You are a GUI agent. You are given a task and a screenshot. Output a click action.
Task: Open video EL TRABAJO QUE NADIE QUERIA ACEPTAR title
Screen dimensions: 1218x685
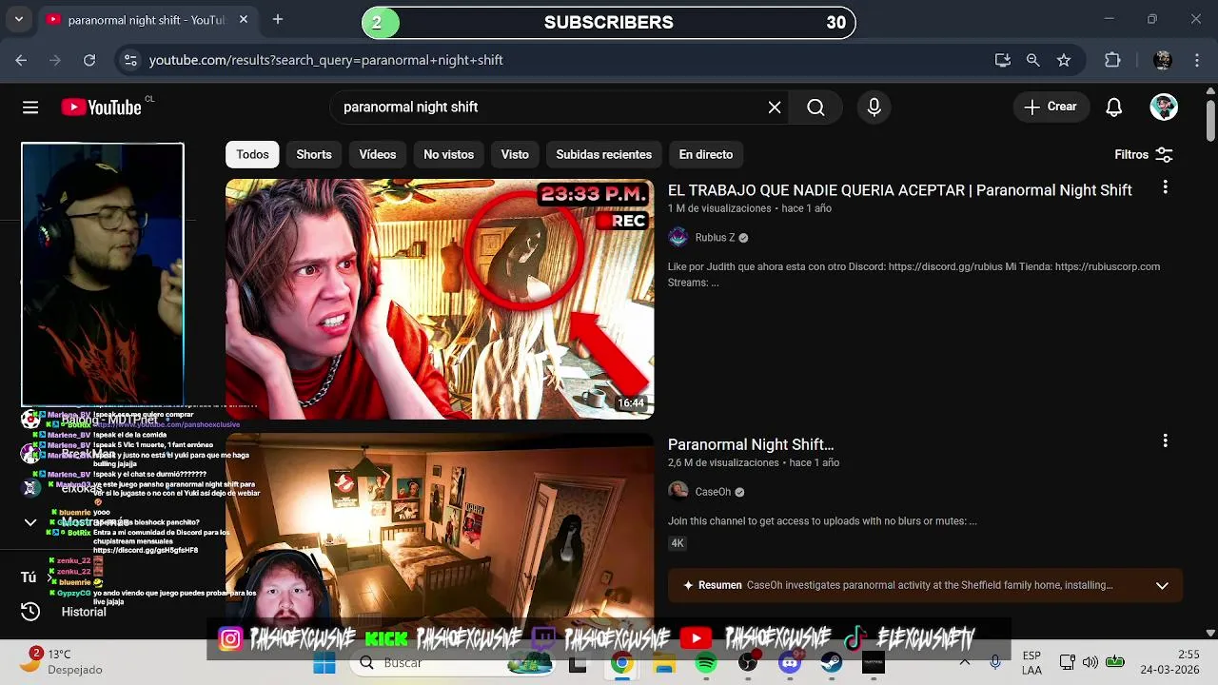[900, 190]
